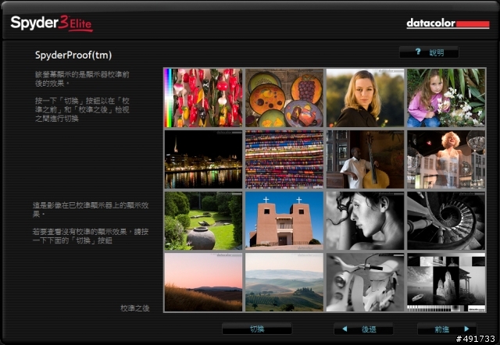
Task: Select the girl in pink with flowers thumbnail
Action: coord(446,98)
